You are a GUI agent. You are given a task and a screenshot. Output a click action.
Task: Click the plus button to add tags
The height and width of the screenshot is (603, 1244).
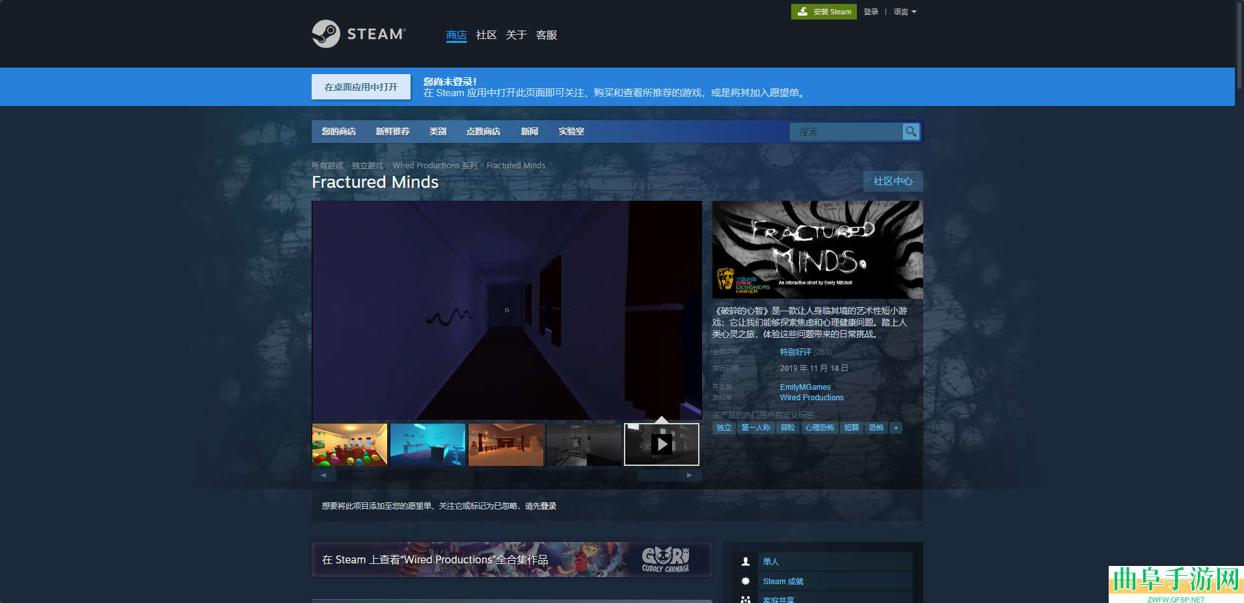896,428
